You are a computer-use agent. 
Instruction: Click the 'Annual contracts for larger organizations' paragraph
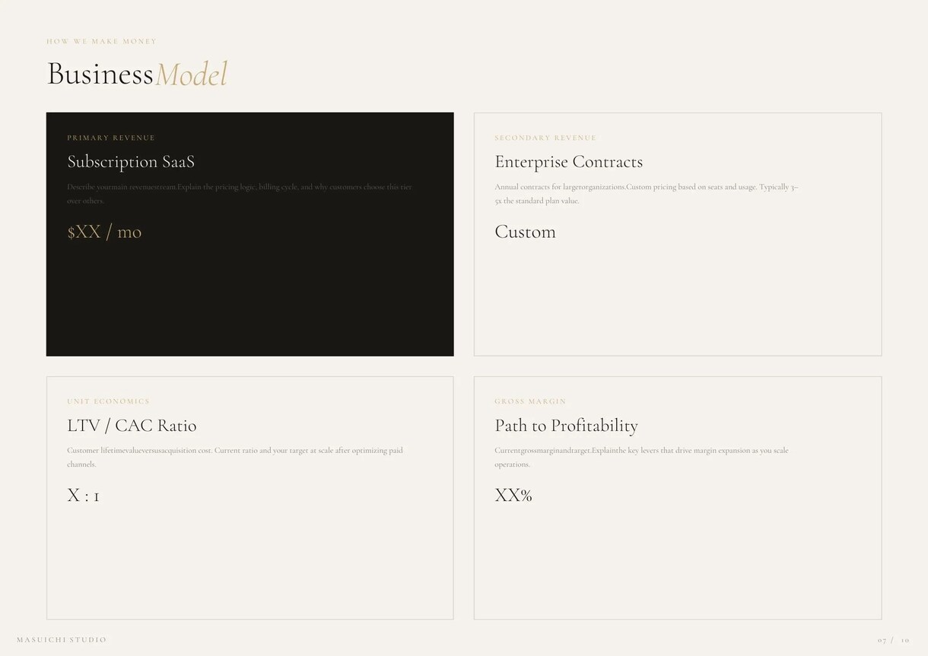tap(647, 194)
